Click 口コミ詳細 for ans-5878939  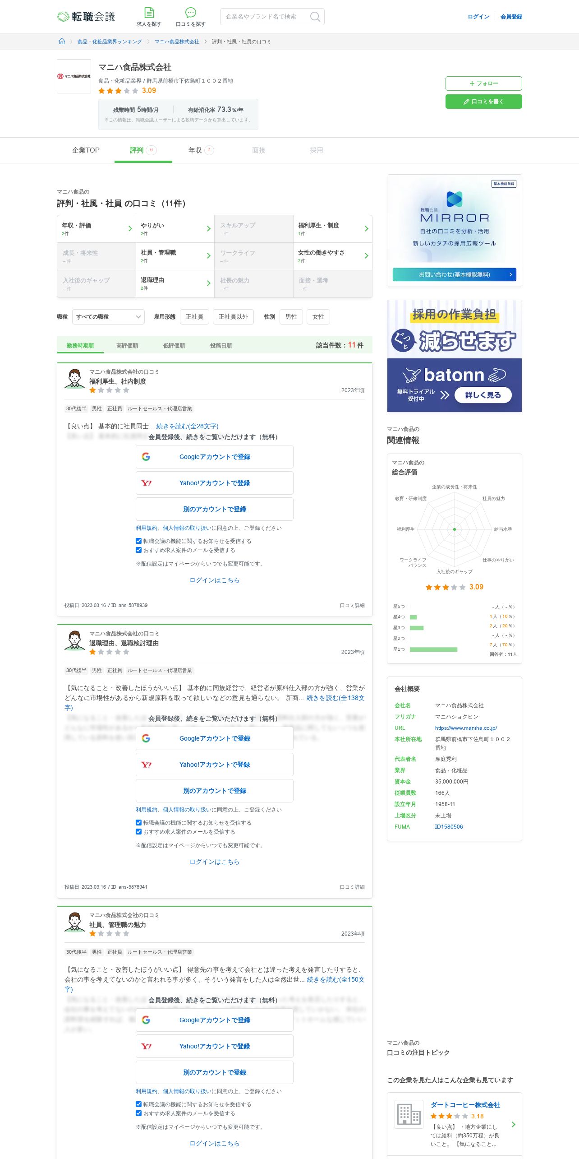[352, 605]
